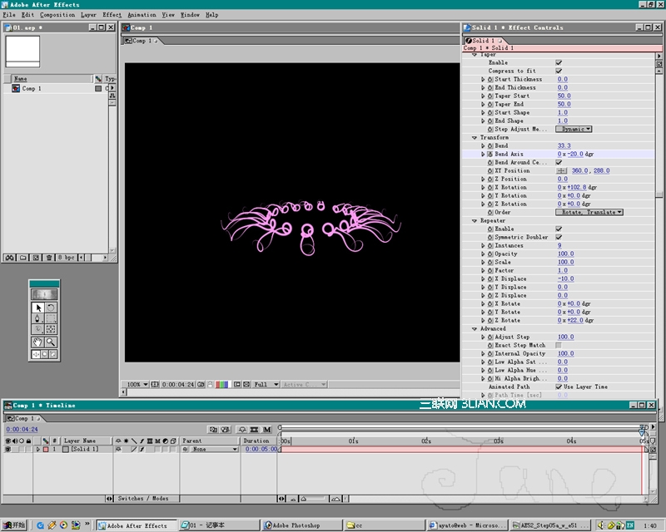Open the Parent dropdown set to None
Viewport: 666px width, 532px height.
(x=213, y=449)
